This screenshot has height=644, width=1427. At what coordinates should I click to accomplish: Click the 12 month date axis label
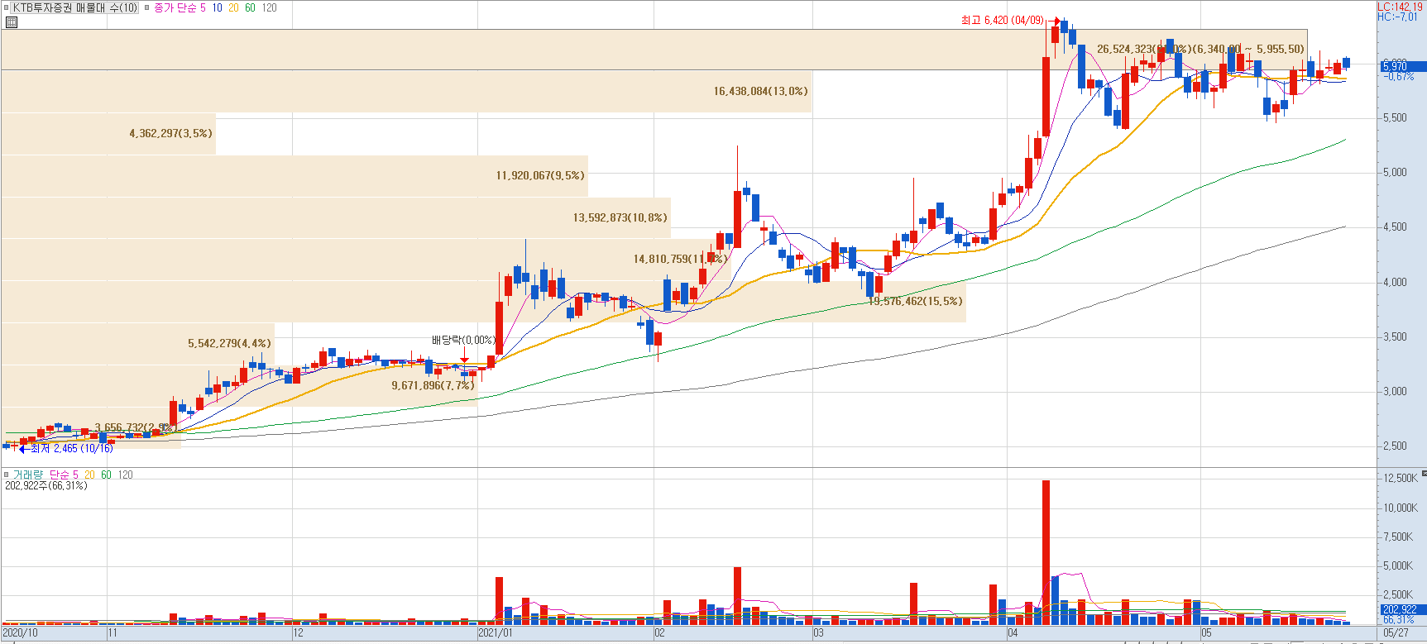(x=299, y=633)
